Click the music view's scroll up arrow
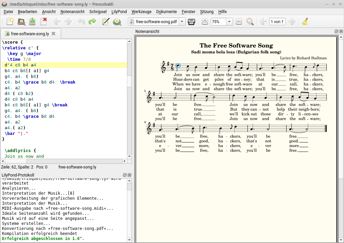344x243 pixels. pos(341,37)
